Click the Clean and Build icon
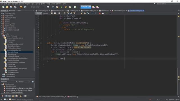Screen dimensions: 180x101 click(57, 7)
